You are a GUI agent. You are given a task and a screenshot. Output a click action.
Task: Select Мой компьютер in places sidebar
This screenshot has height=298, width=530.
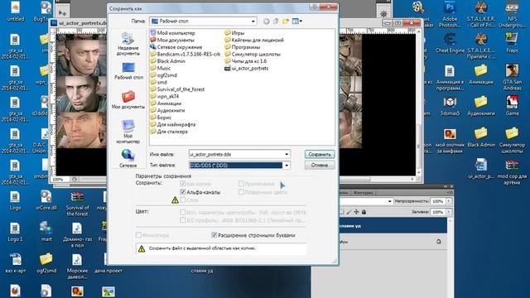(128, 132)
